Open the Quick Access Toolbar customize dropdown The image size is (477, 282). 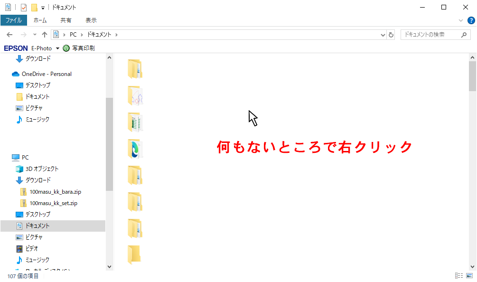click(43, 8)
